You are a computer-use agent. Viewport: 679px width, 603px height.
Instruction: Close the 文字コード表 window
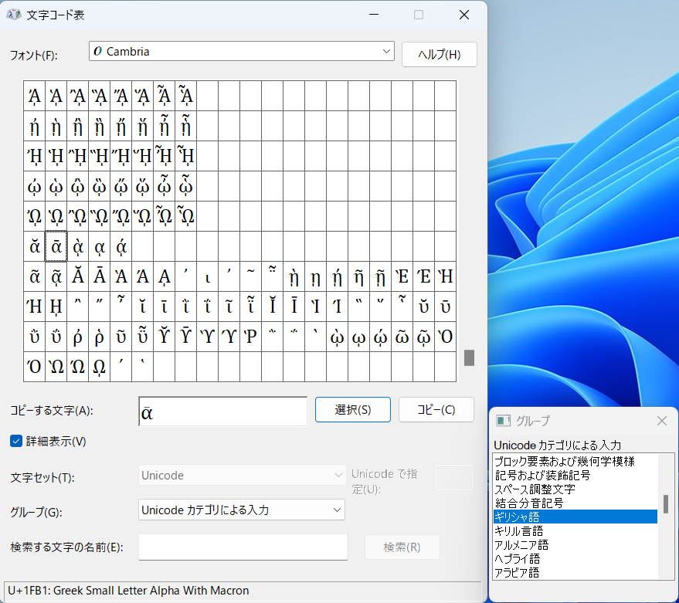tap(463, 15)
